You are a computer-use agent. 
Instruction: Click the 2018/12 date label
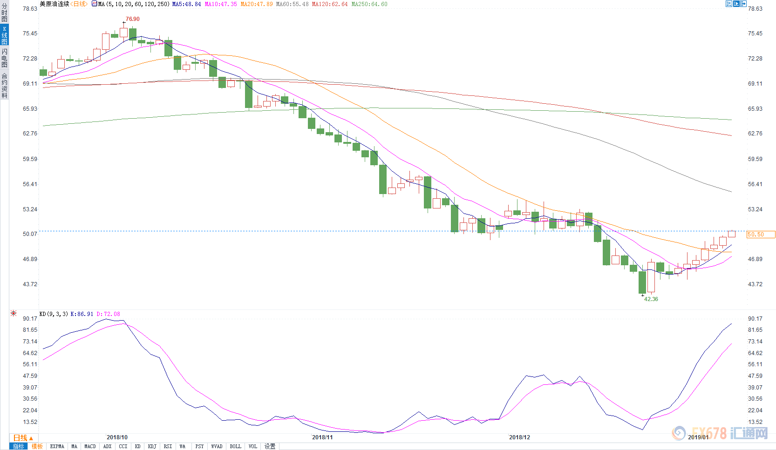click(x=519, y=437)
